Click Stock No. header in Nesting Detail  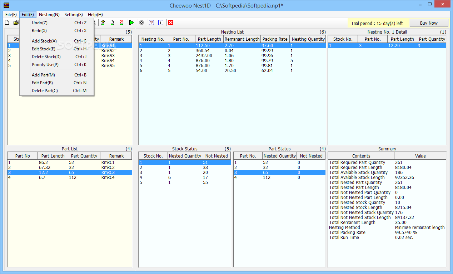(343, 39)
